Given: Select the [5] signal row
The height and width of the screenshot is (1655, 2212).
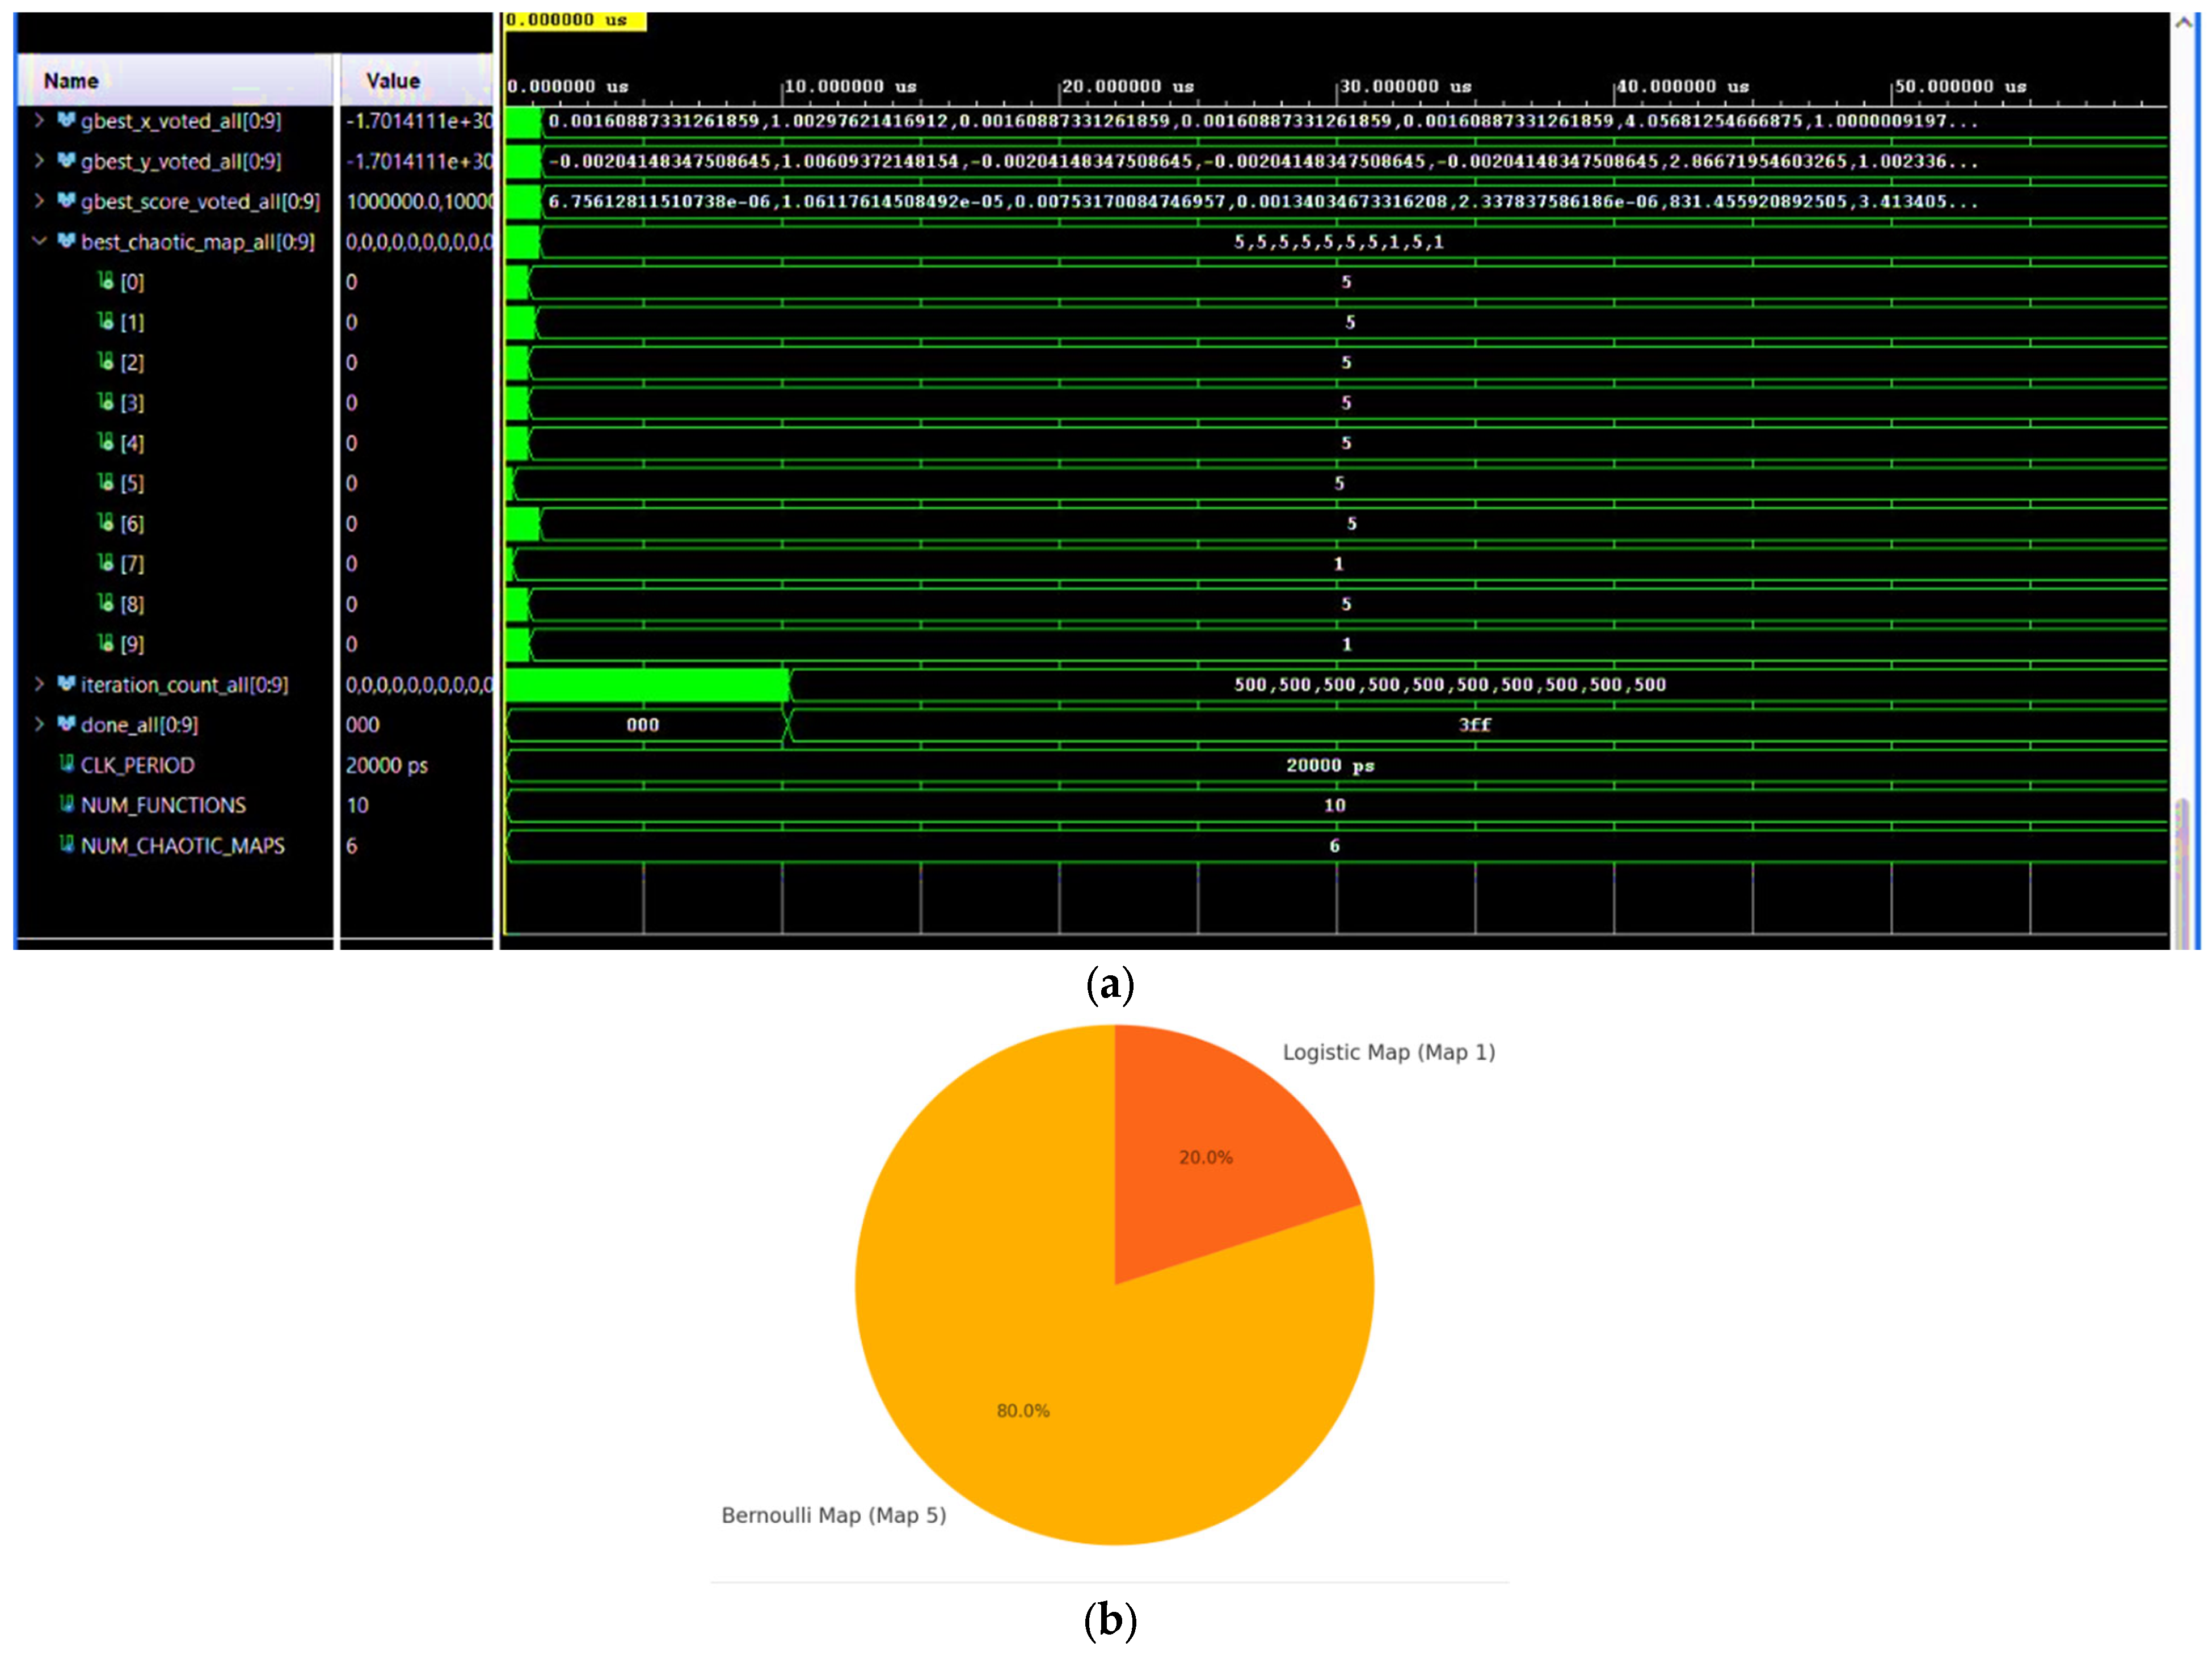Looking at the screenshot, I should pos(132,484).
